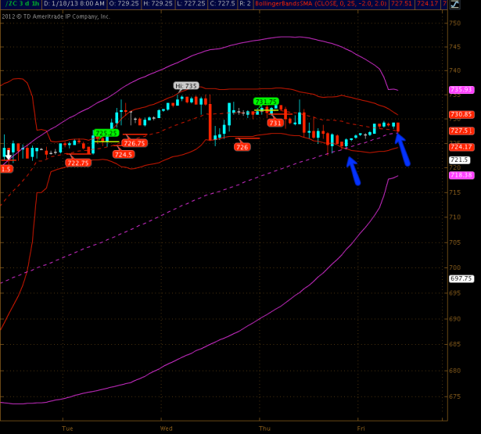Click the red 727.51 price axis label

coord(461,131)
